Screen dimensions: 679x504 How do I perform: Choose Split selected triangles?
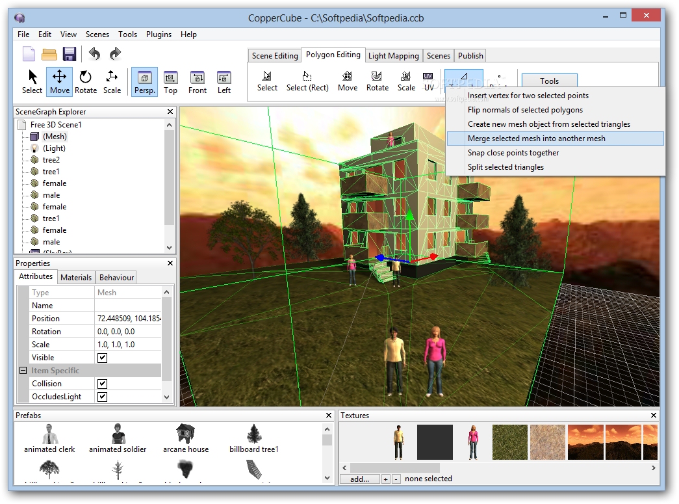[x=555, y=167]
